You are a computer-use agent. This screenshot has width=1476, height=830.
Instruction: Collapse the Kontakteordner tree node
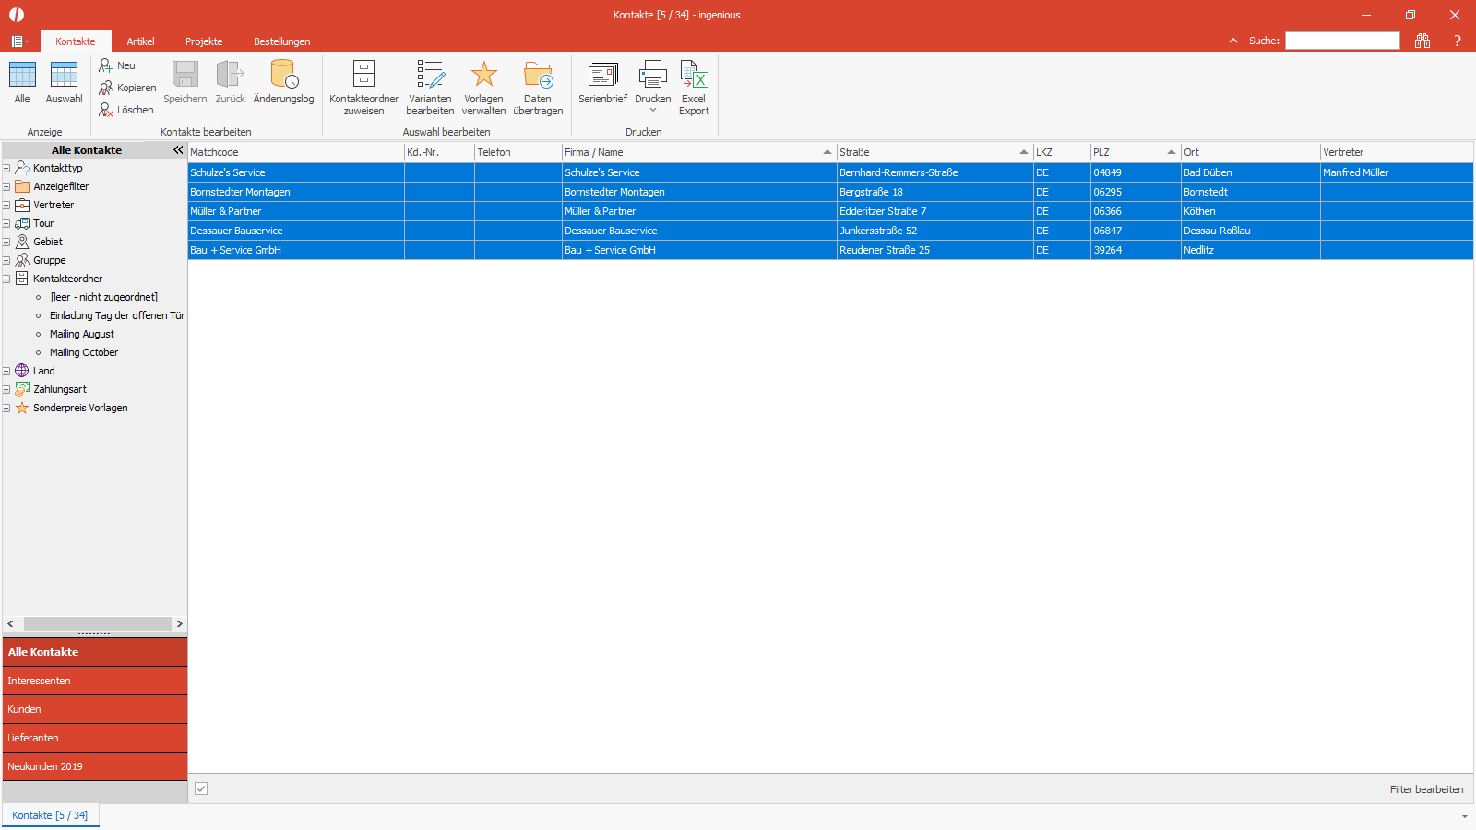pyautogui.click(x=6, y=279)
